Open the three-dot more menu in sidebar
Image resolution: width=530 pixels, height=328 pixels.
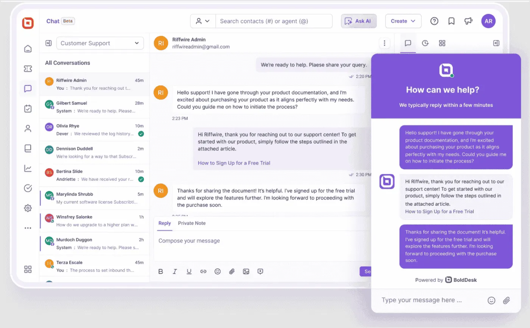pyautogui.click(x=28, y=228)
